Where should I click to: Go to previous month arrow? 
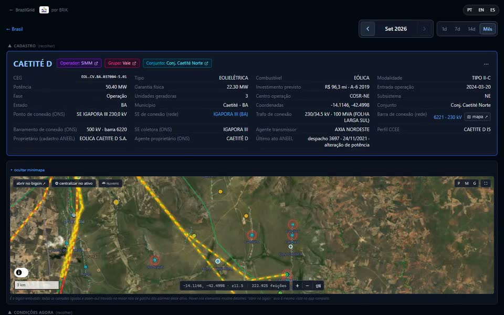(x=367, y=29)
